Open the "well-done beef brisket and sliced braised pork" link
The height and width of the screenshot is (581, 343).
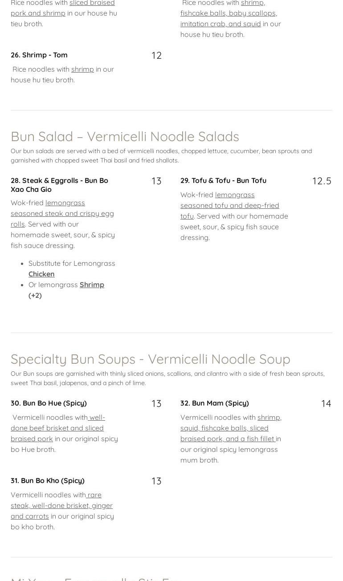[57, 428]
